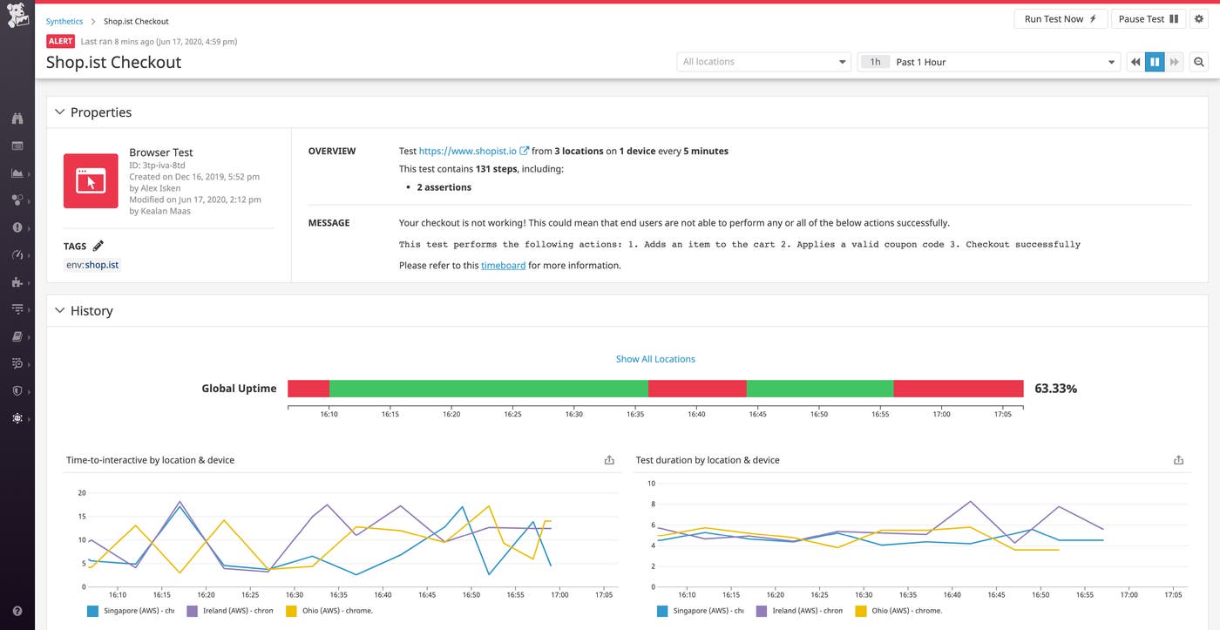The image size is (1220, 630).
Task: Toggle Ireland (AWS) in Time-to-interactive legend
Action: pos(230,611)
